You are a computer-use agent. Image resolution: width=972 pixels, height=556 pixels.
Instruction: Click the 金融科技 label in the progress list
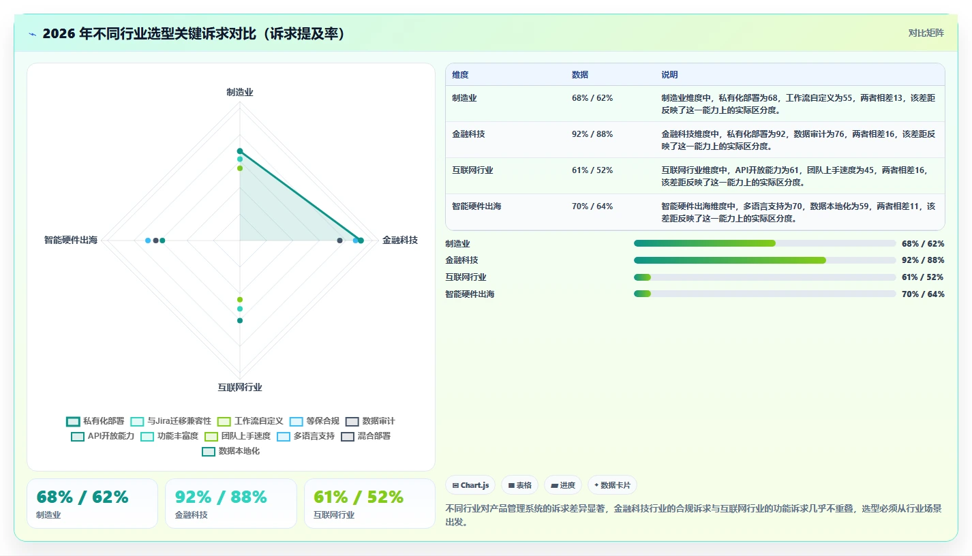(x=461, y=260)
